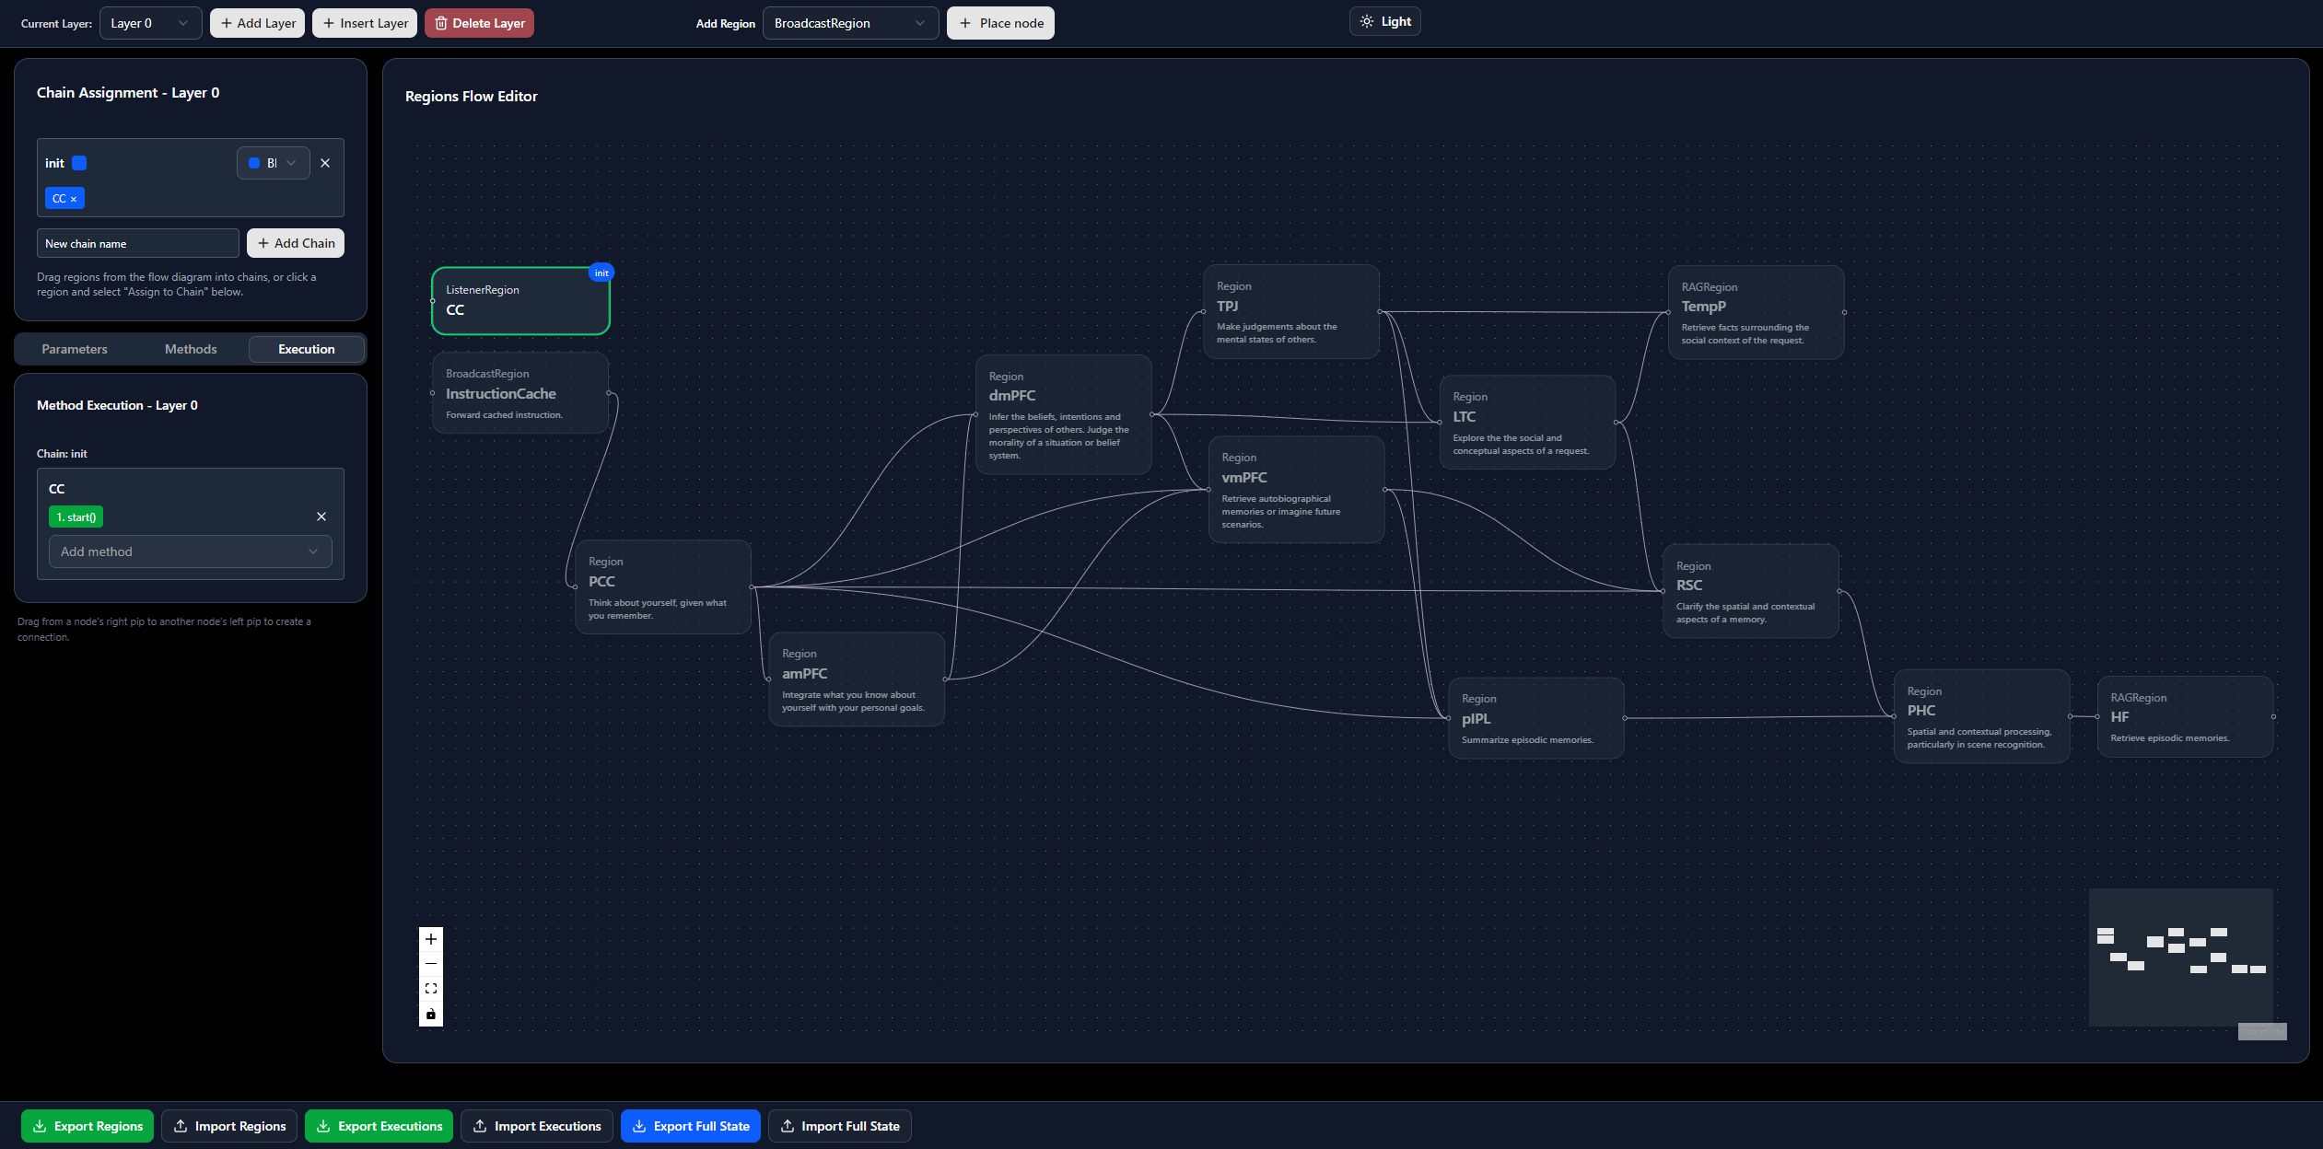The width and height of the screenshot is (2323, 1149).
Task: Select the pIPL region node
Action: coord(1536,718)
